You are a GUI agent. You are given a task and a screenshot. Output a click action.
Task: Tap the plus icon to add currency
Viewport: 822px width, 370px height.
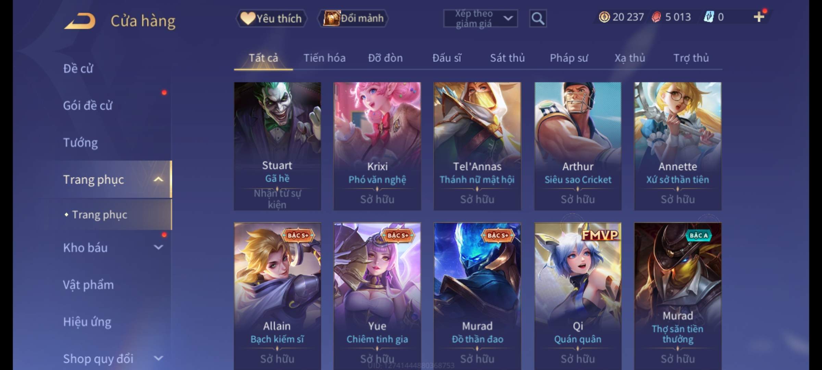[x=759, y=17]
